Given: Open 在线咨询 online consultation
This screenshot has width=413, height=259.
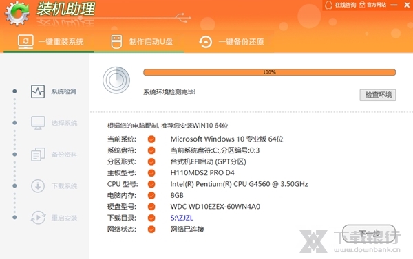Looking at the screenshot, I should 340,5.
